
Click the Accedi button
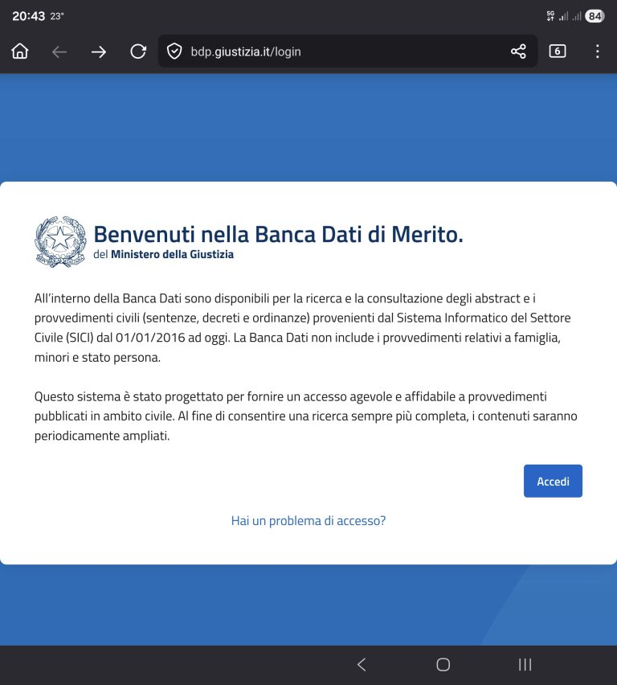[553, 481]
